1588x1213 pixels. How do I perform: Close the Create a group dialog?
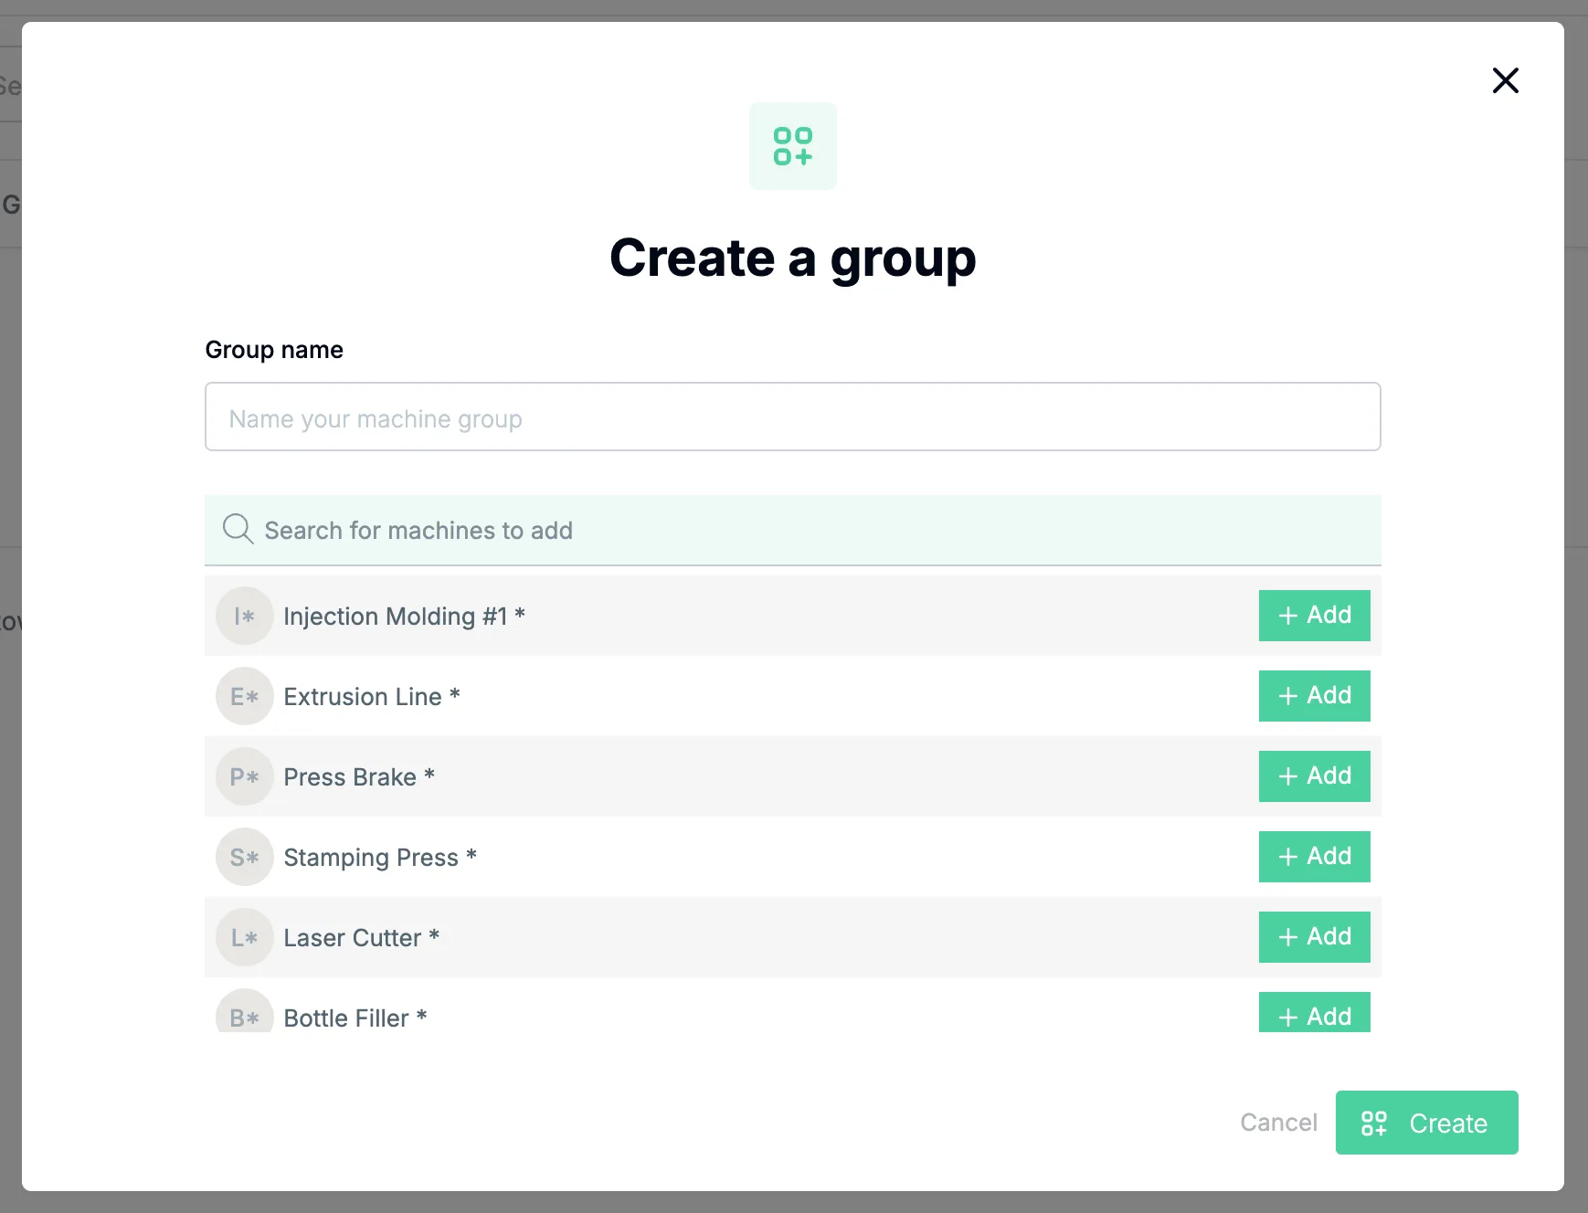click(1505, 80)
